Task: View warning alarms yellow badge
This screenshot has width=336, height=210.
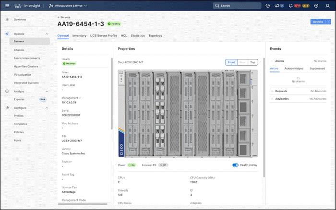Action: [x=306, y=6]
